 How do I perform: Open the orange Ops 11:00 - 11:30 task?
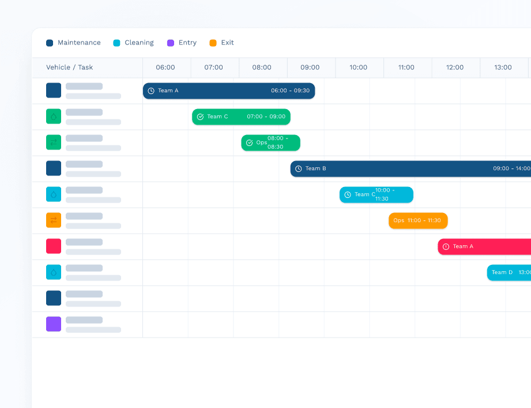tap(418, 220)
